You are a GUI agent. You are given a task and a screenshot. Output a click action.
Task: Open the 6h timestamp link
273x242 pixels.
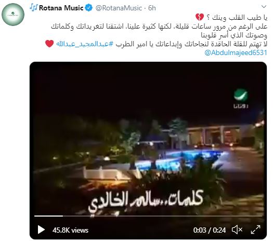(152, 8)
